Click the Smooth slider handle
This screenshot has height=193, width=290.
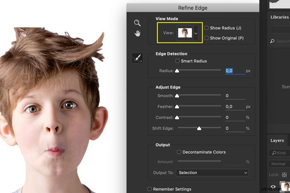[177, 95]
